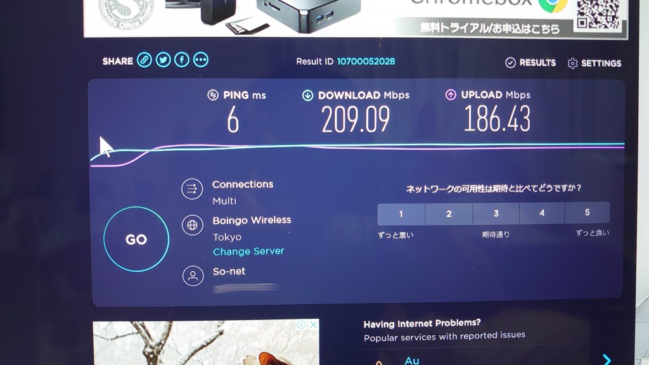Viewport: 649px width, 365px height.
Task: Open SETTINGS from the header
Action: [x=594, y=63]
